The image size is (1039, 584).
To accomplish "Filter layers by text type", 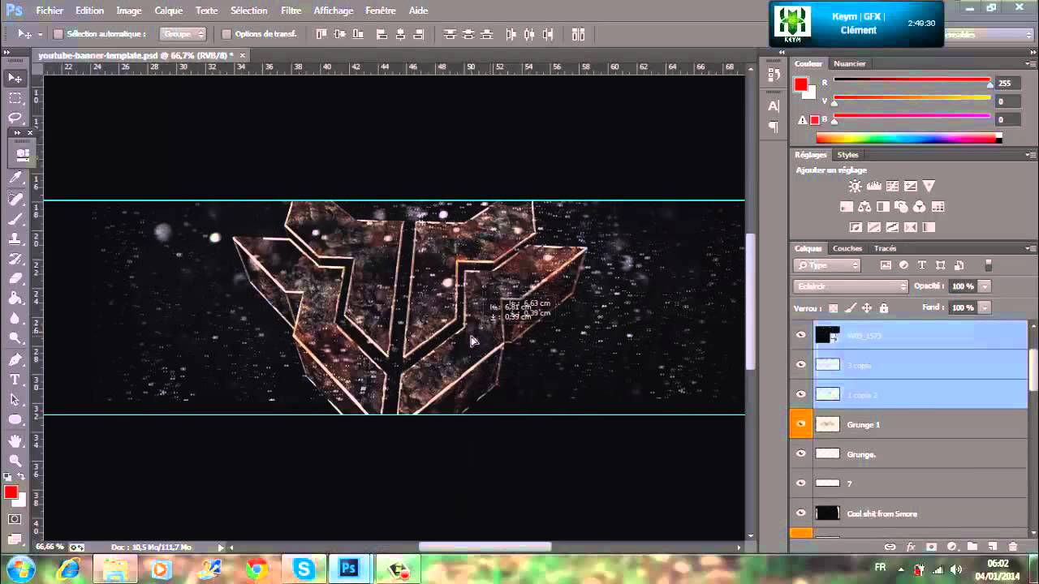I will 922,265.
